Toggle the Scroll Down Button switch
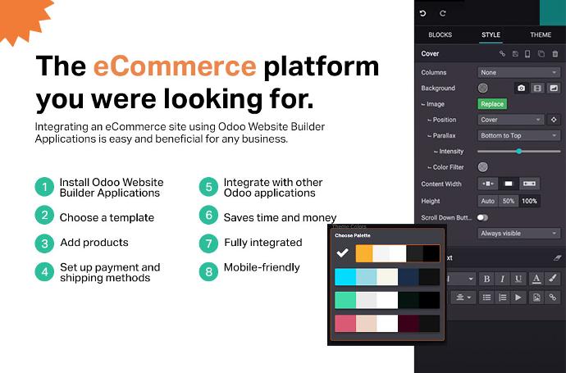The width and height of the screenshot is (566, 373). click(482, 217)
